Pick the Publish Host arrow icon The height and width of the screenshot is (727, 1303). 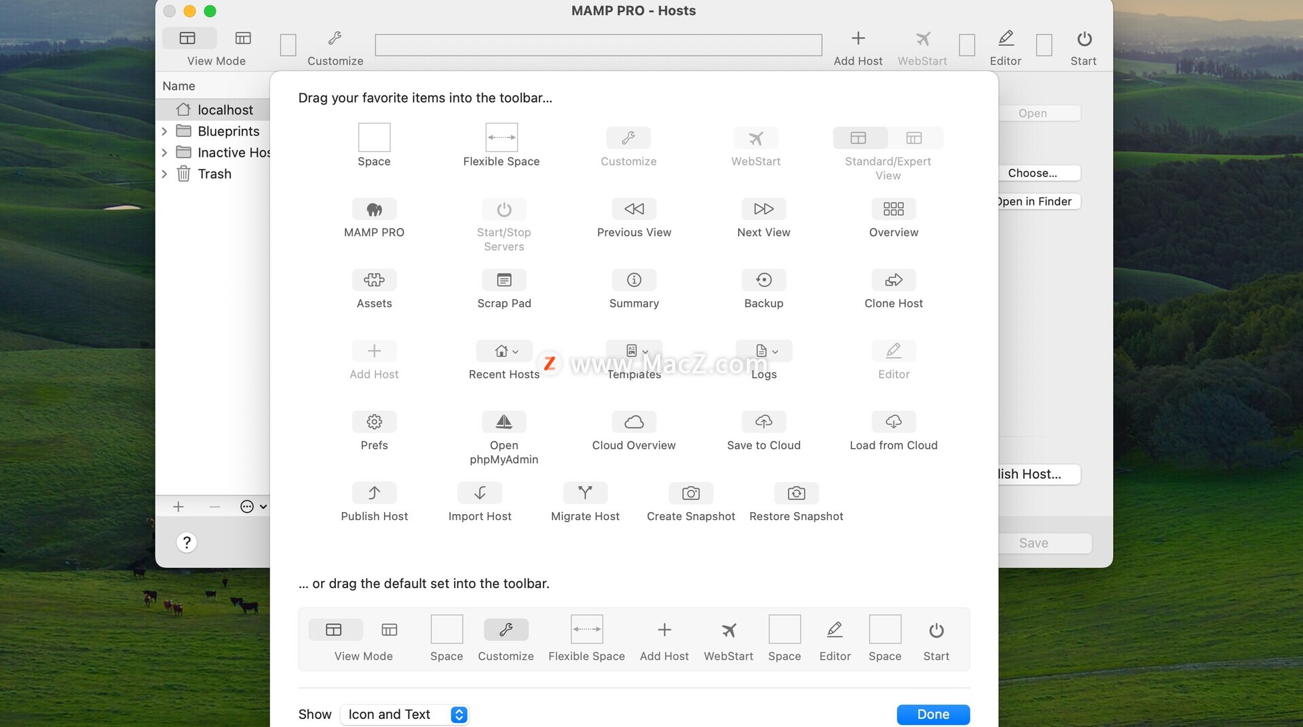click(x=374, y=493)
